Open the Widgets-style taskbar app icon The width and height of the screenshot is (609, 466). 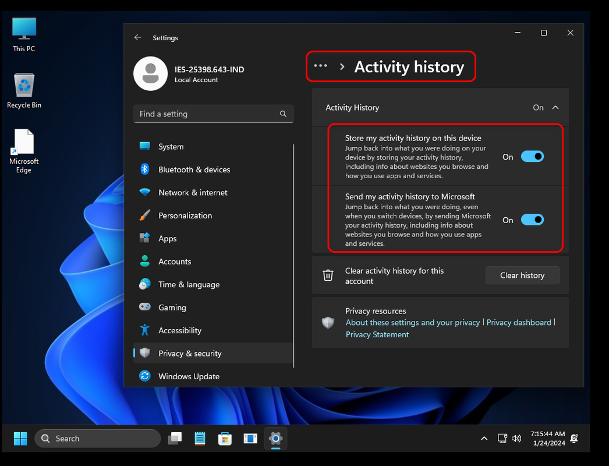point(250,439)
